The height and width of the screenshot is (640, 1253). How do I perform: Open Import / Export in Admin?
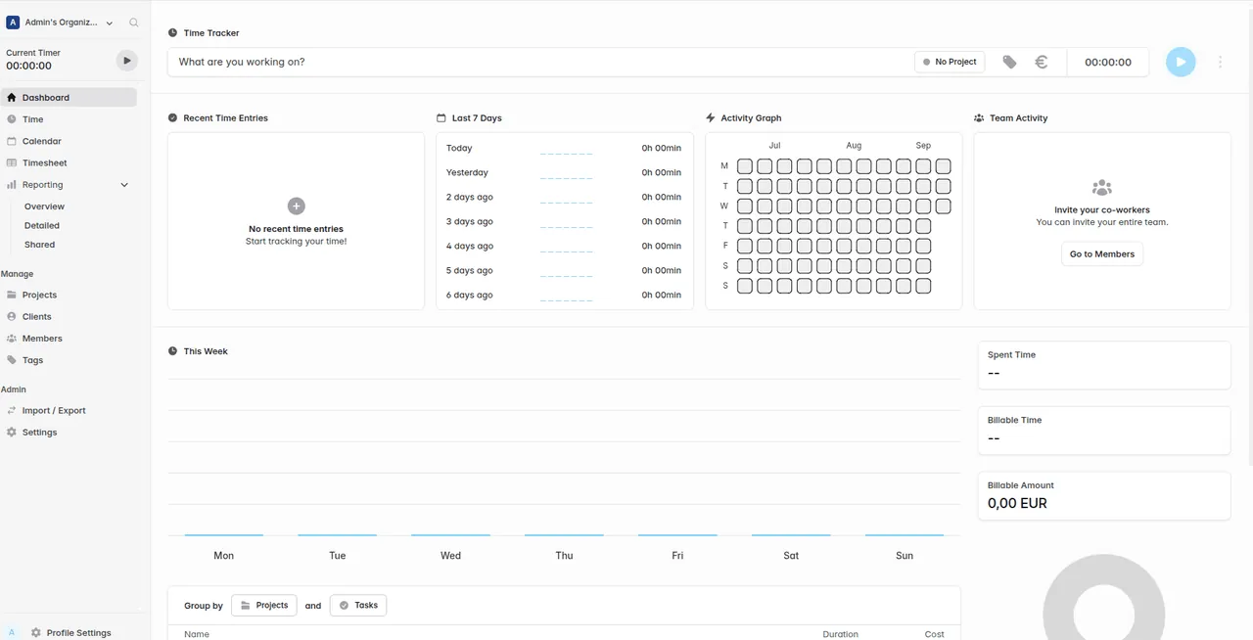point(69,410)
